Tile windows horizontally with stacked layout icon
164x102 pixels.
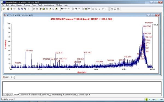112,9
